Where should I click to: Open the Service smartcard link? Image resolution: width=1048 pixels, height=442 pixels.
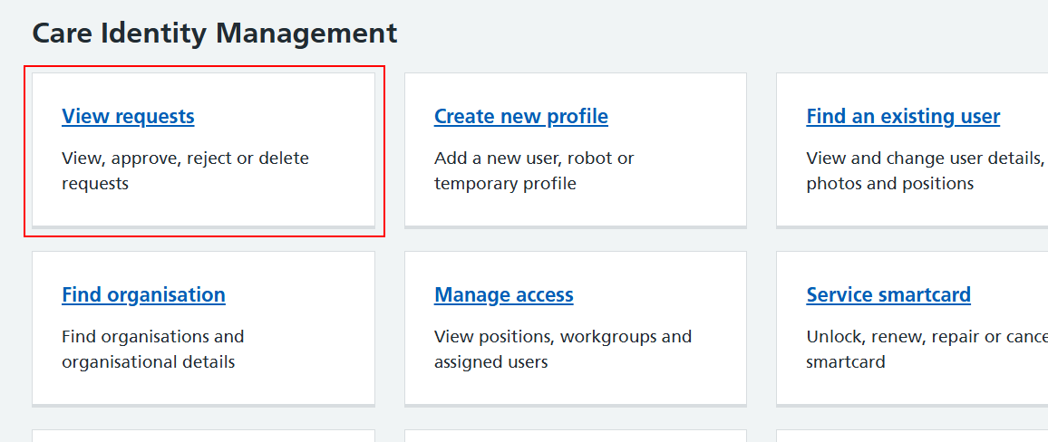[x=888, y=294]
